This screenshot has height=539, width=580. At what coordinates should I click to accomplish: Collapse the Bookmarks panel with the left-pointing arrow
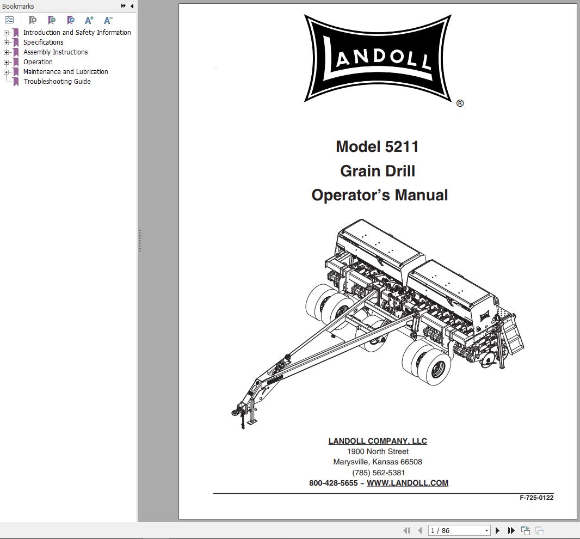(131, 6)
